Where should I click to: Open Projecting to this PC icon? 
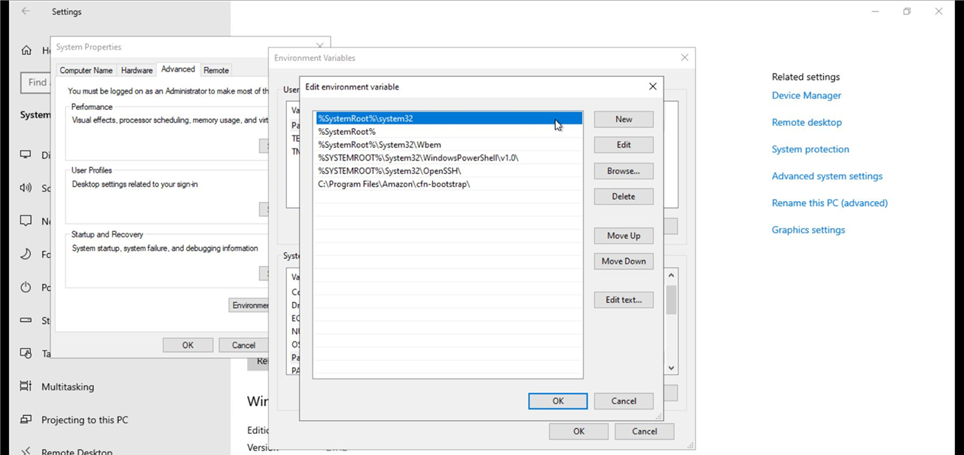click(26, 420)
